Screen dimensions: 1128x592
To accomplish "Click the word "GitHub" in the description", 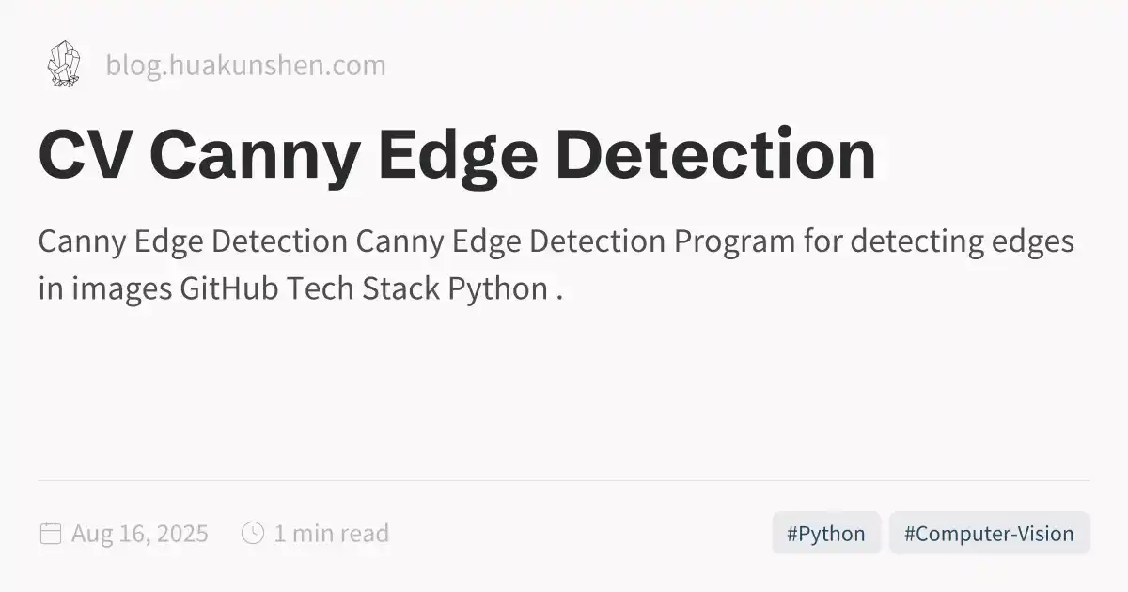I will [228, 288].
